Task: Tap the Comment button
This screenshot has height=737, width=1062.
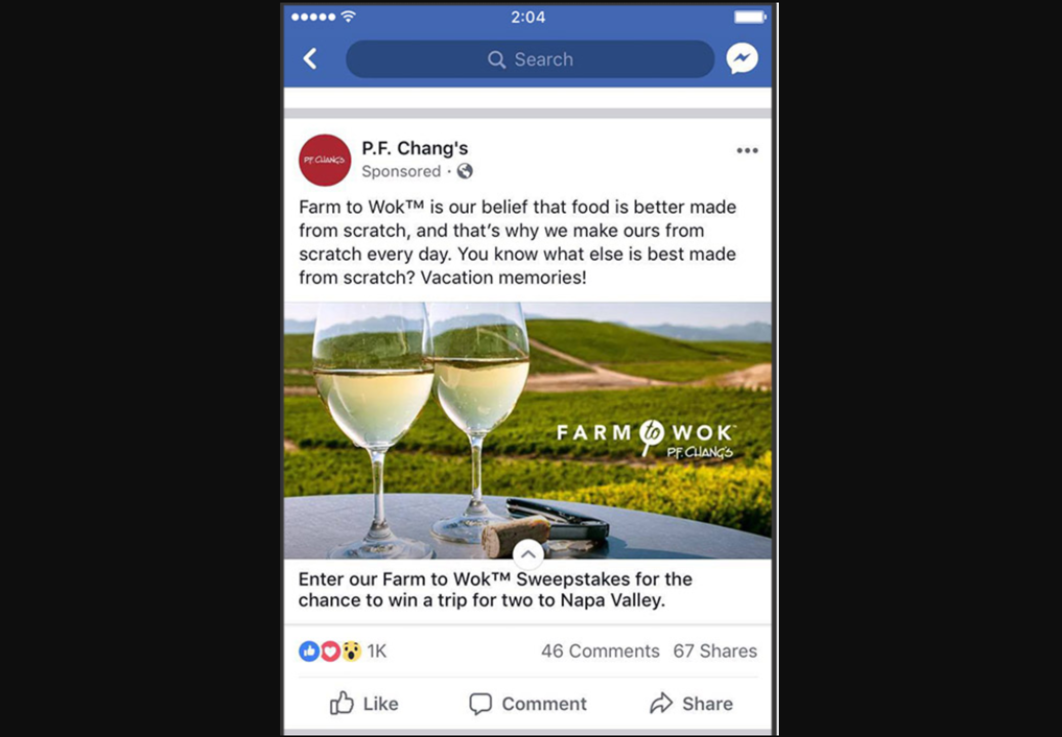Action: 527,704
